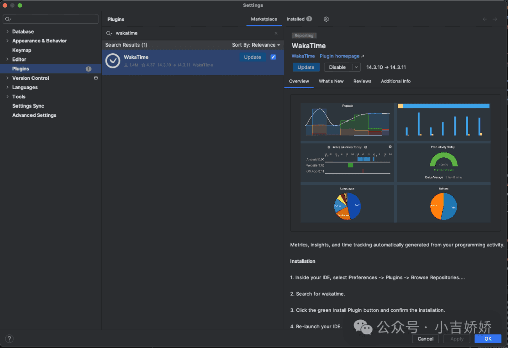Screen dimensions: 508x348
Task: Navigate forward with right arrow icon
Action: click(495, 19)
